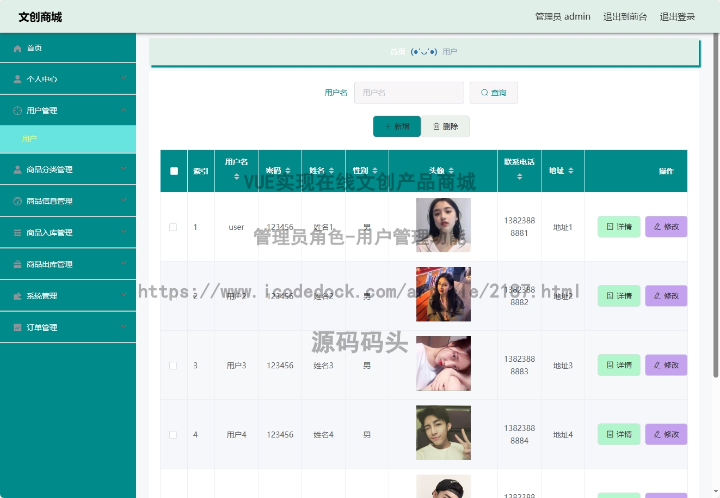The height and width of the screenshot is (498, 720).
Task: Expand 个人中心 menu chevron
Action: (x=124, y=78)
